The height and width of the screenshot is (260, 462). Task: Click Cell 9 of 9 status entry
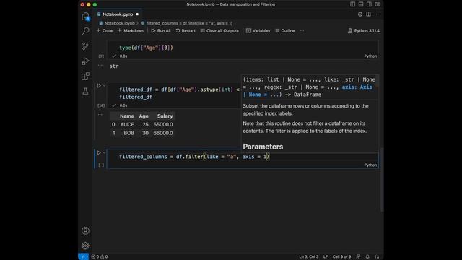(x=341, y=257)
